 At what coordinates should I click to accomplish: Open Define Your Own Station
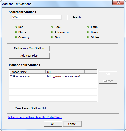[29, 48]
